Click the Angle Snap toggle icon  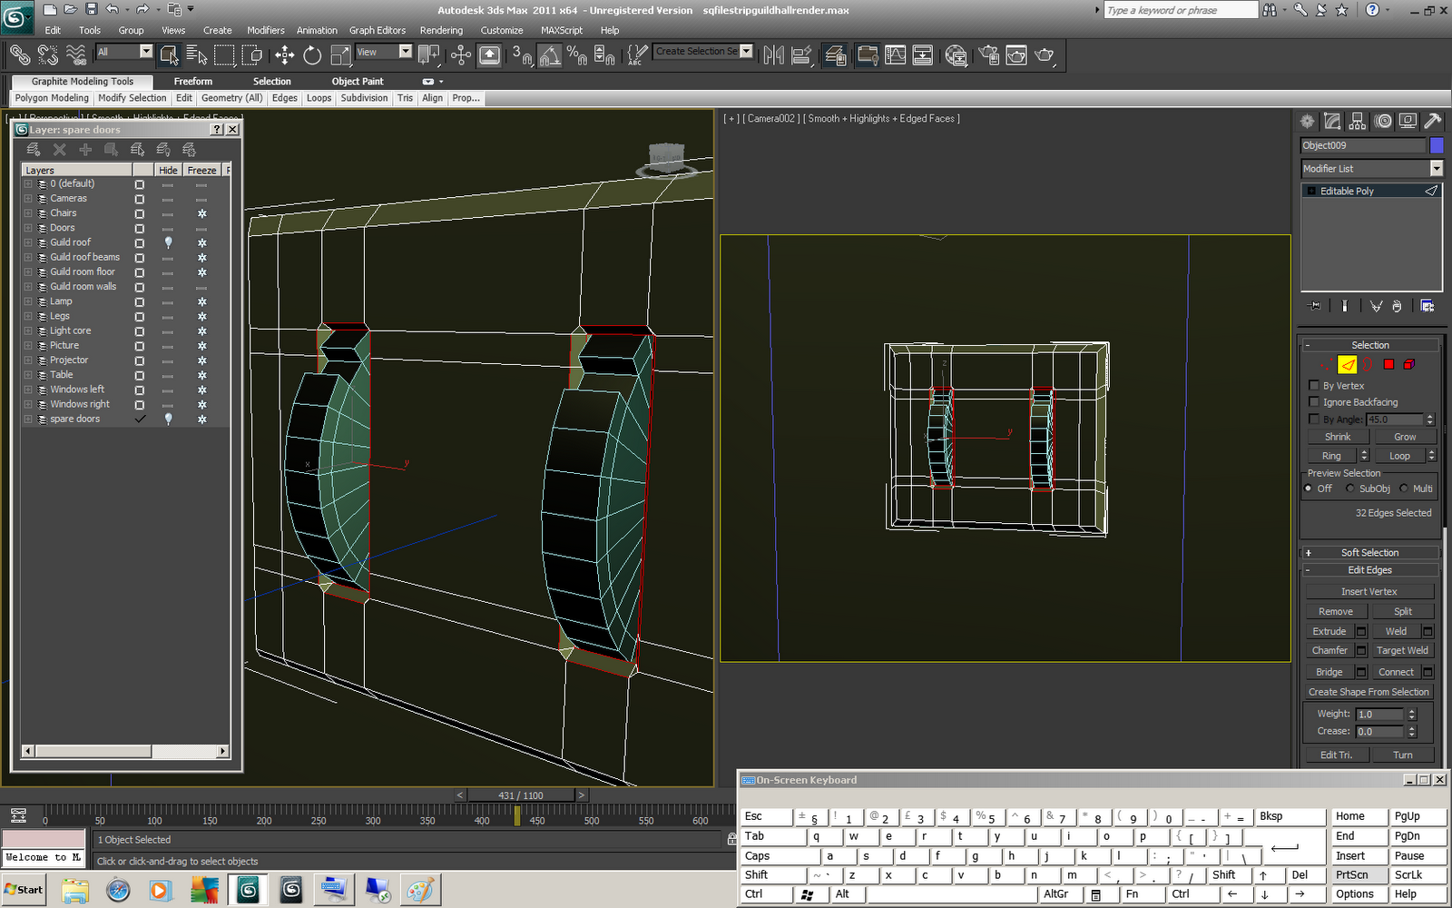pos(549,55)
